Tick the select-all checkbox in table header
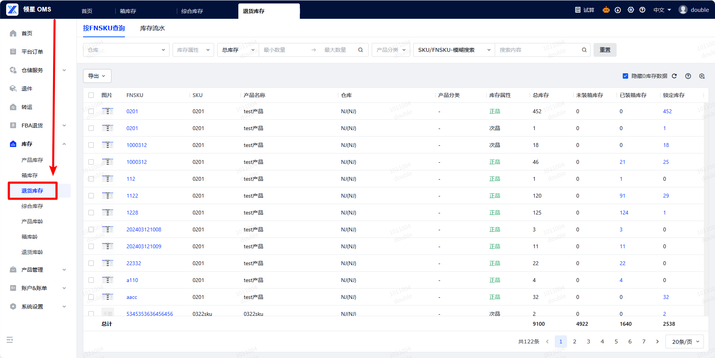Screen dimensions: 715x358 [91, 95]
